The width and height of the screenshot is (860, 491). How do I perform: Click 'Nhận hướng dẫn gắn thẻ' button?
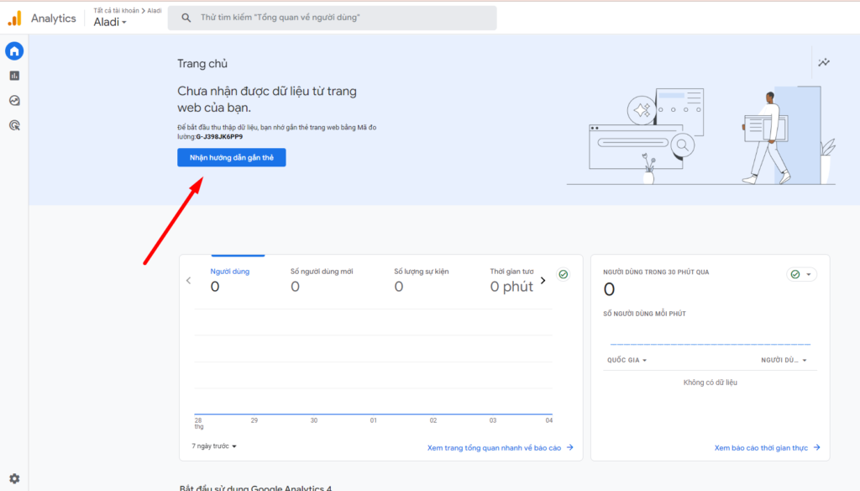[231, 157]
